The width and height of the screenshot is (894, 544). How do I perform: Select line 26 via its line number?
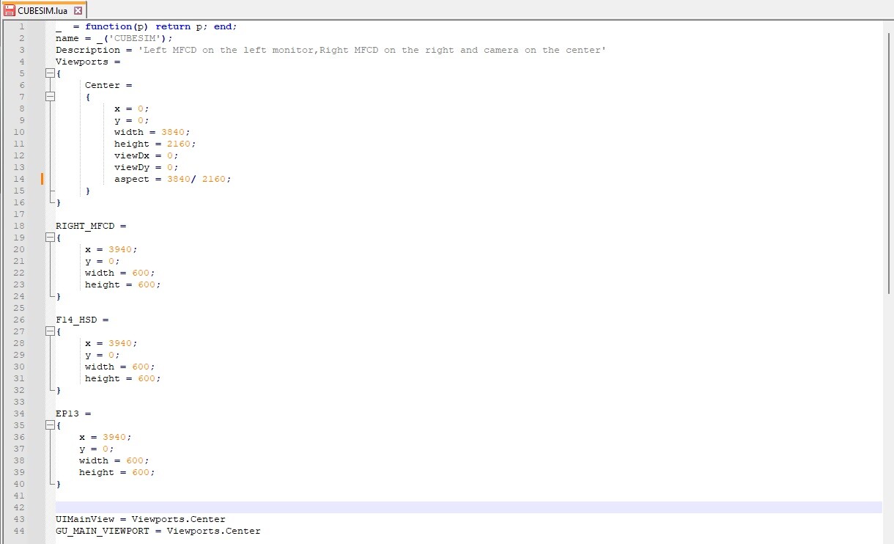tap(19, 320)
